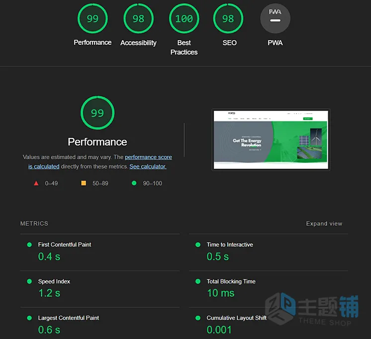This screenshot has height=339, width=371.
Task: Click the 90–100 score range text
Action: click(153, 184)
